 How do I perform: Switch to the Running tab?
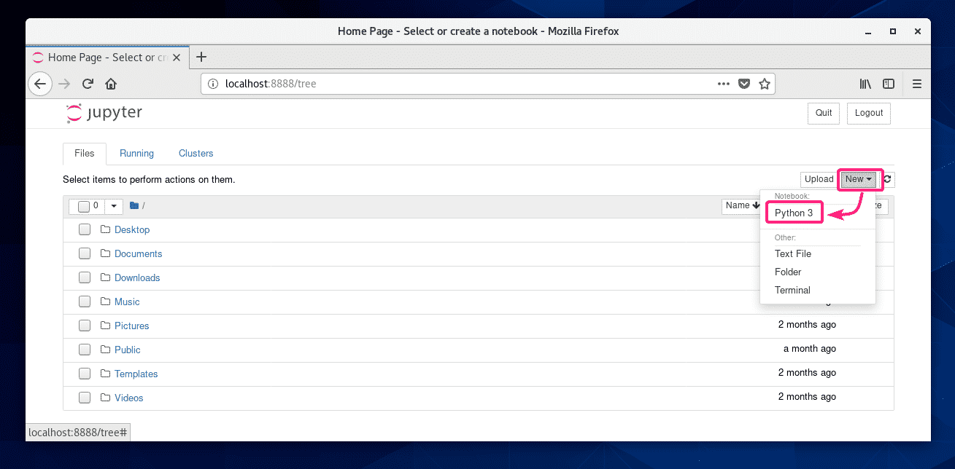coord(136,154)
